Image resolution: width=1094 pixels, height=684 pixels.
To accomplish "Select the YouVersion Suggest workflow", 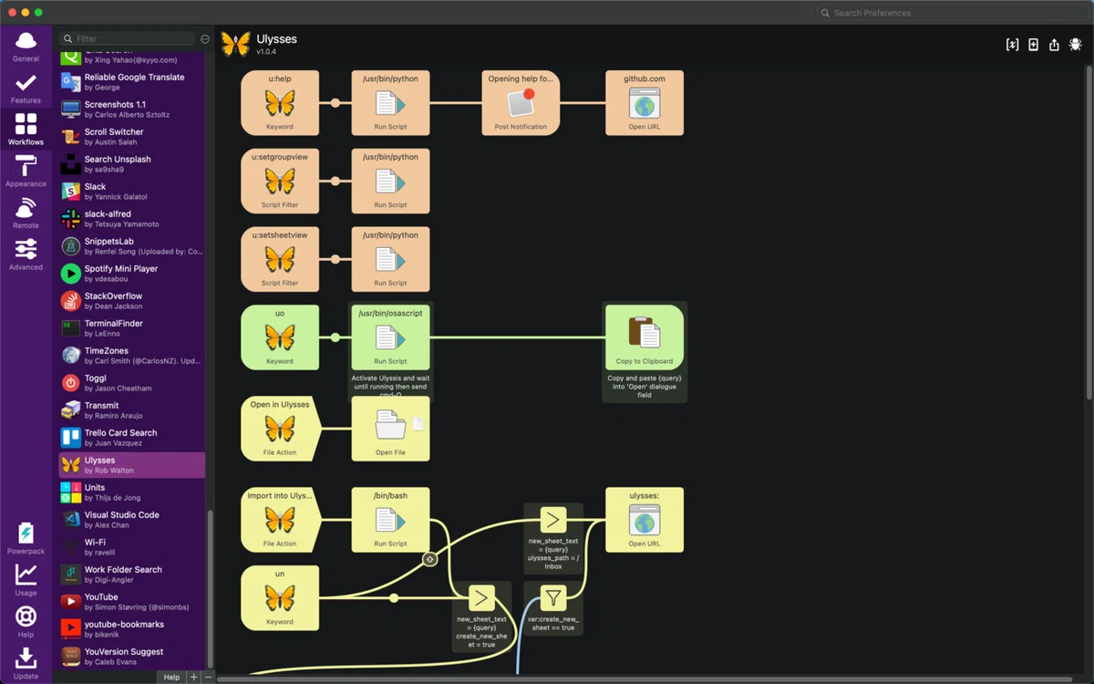I will pyautogui.click(x=132, y=657).
